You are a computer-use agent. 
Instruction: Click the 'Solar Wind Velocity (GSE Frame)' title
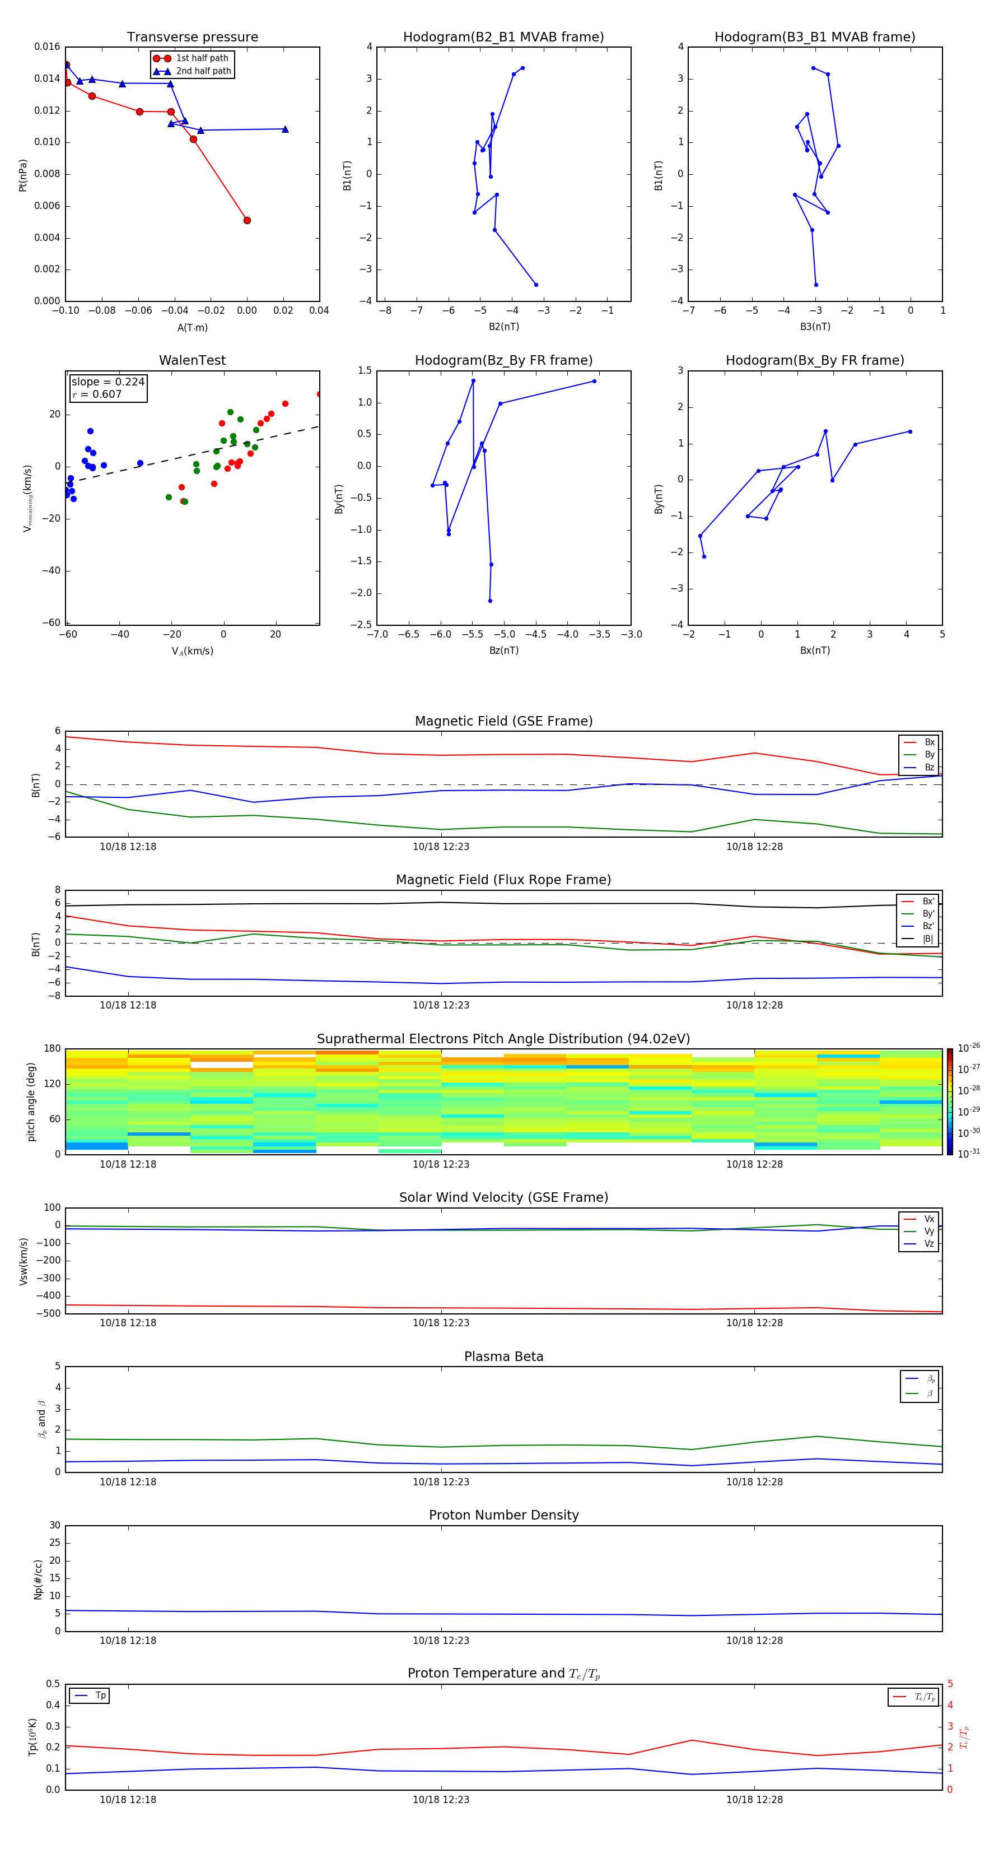click(503, 1197)
